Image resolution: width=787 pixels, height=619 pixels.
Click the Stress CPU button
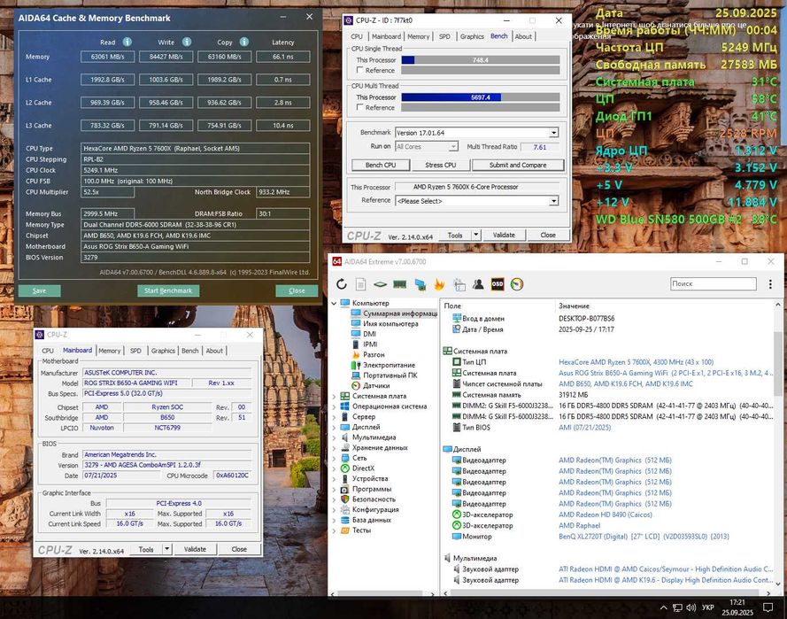(x=440, y=165)
